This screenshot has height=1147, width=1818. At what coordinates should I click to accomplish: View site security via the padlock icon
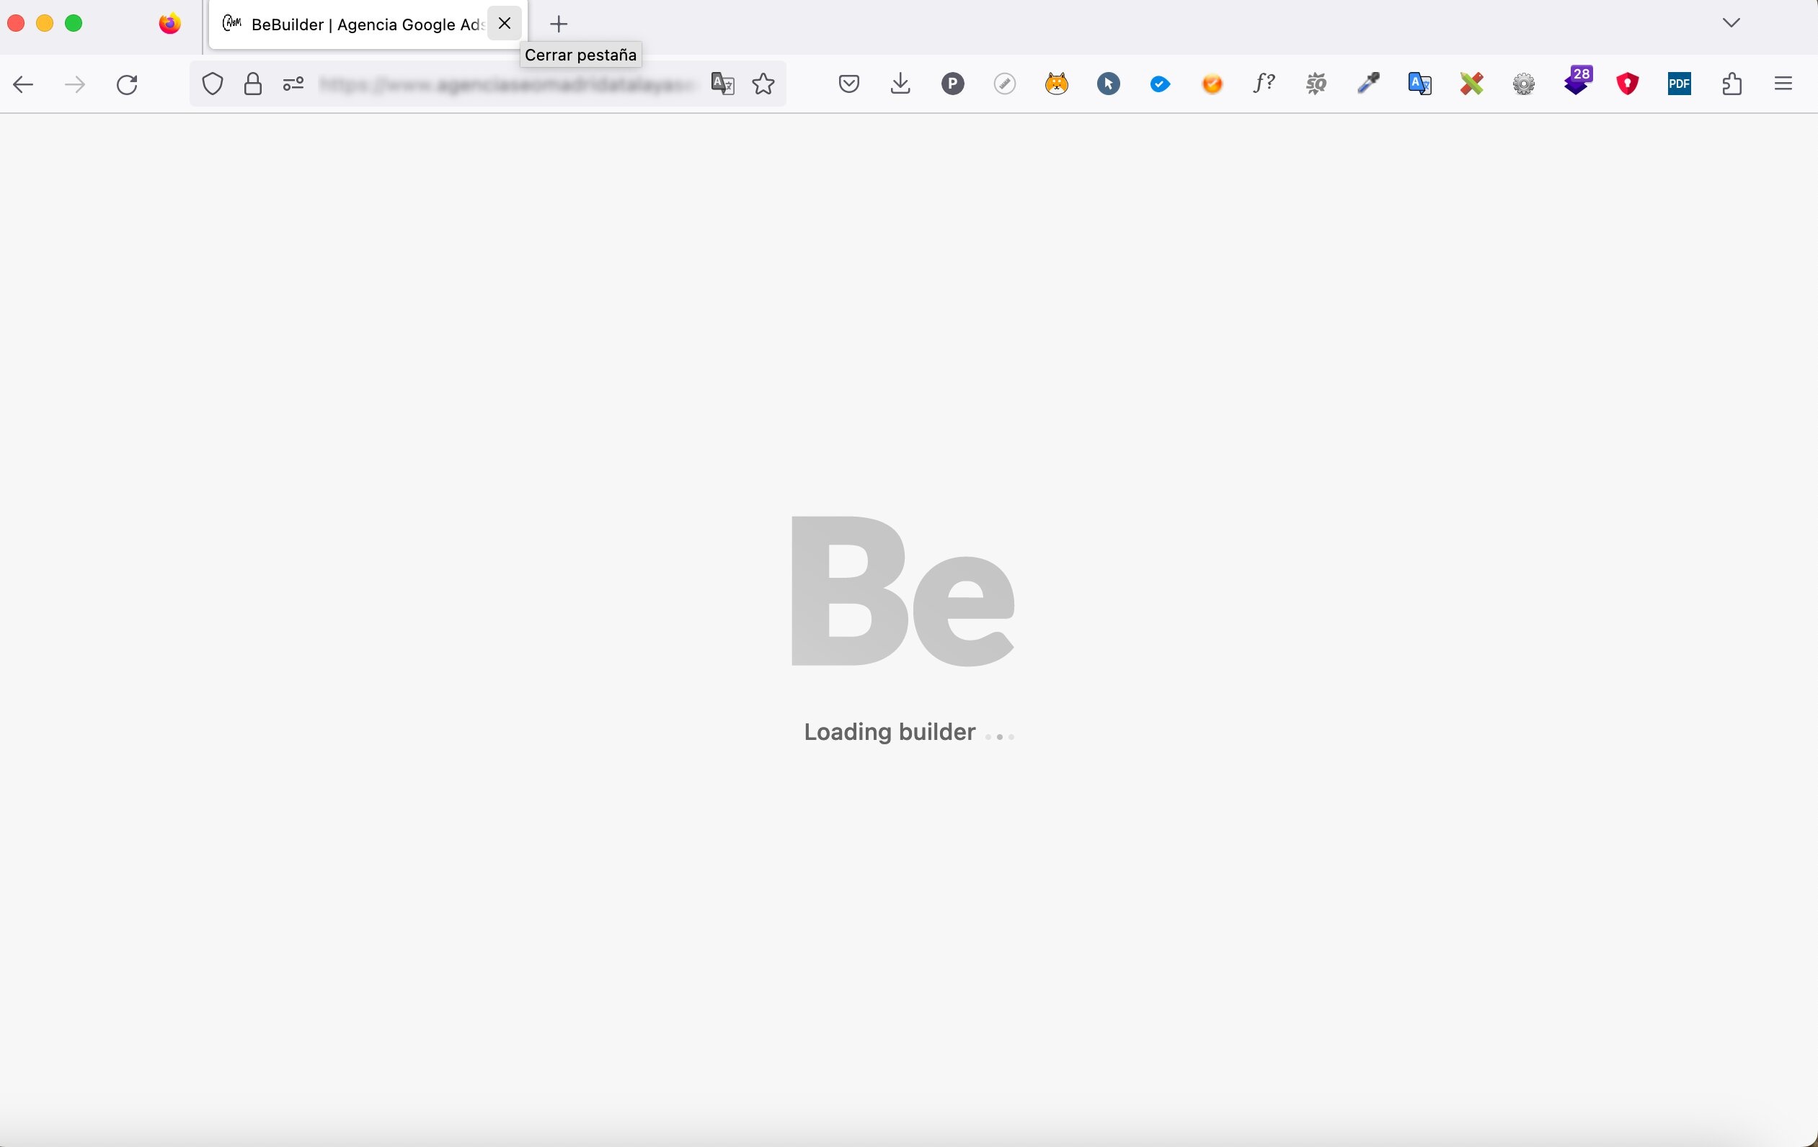pyautogui.click(x=253, y=84)
